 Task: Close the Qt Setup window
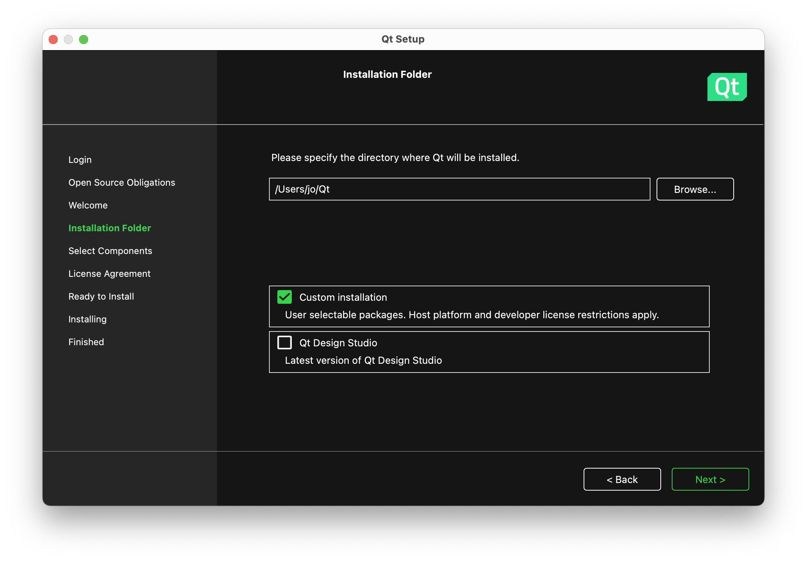[53, 39]
